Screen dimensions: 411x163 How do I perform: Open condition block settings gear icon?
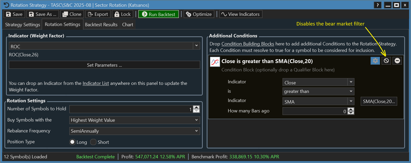pos(375,61)
